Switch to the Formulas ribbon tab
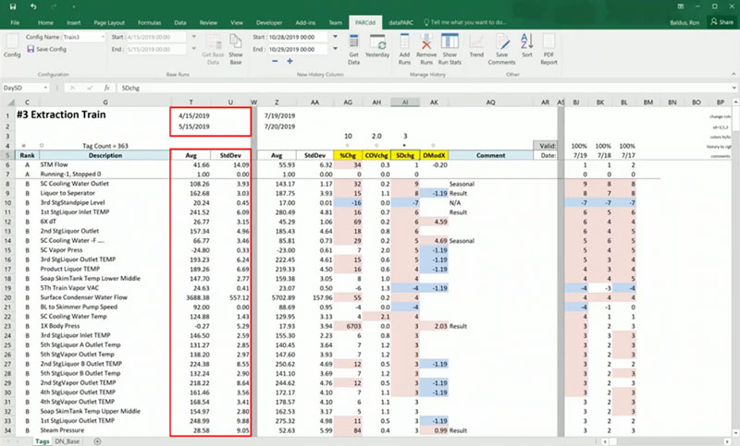The image size is (740, 446). (149, 22)
